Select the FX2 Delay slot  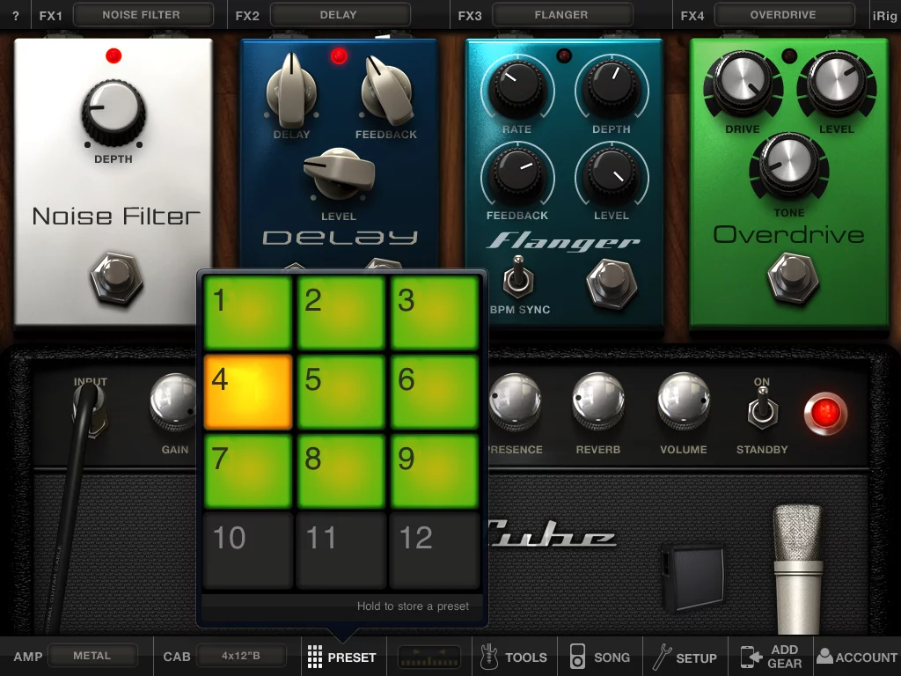340,14
